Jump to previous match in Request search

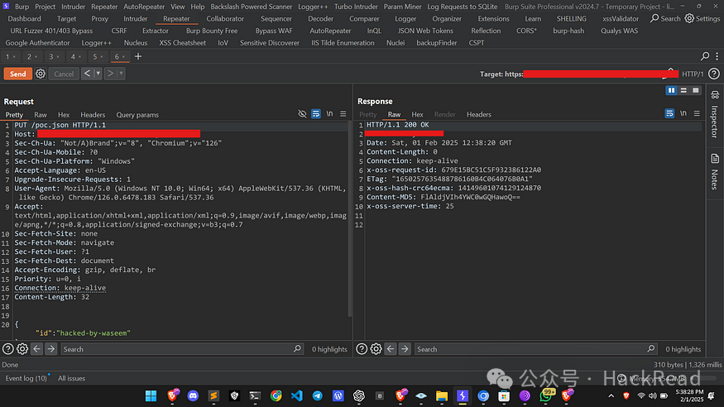tap(37, 349)
